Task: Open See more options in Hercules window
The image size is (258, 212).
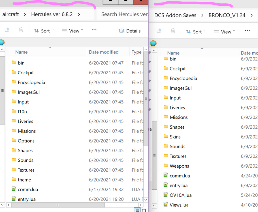Action: point(94,30)
